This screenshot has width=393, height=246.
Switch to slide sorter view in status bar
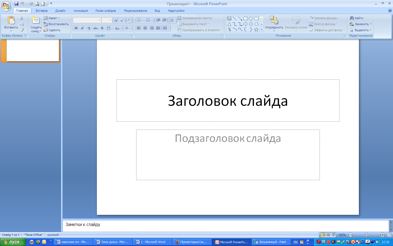click(x=328, y=235)
